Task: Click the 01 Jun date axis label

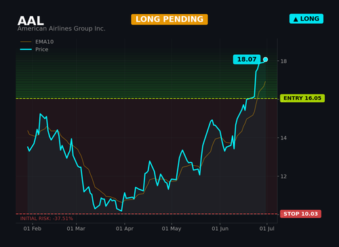Action: [220, 229]
